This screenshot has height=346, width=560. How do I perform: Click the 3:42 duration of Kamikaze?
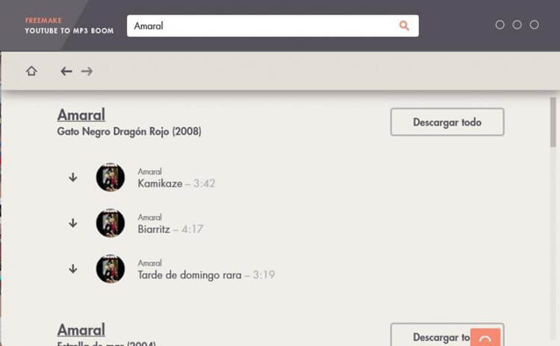pos(205,183)
